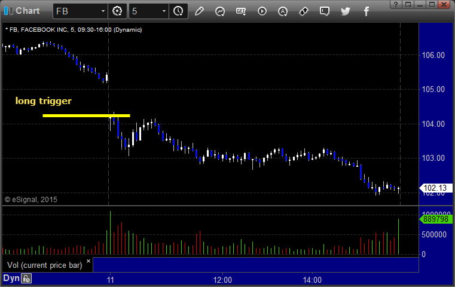Open the symbol settings gear menu
Screen dimensions: 455x287
point(117,11)
